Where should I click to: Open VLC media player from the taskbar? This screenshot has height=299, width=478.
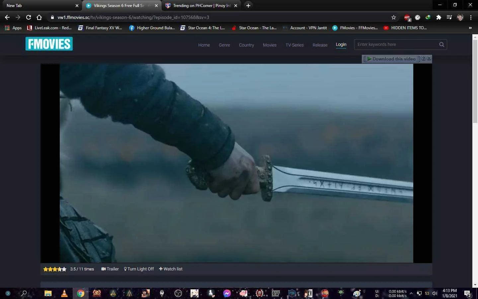[x=64, y=293]
